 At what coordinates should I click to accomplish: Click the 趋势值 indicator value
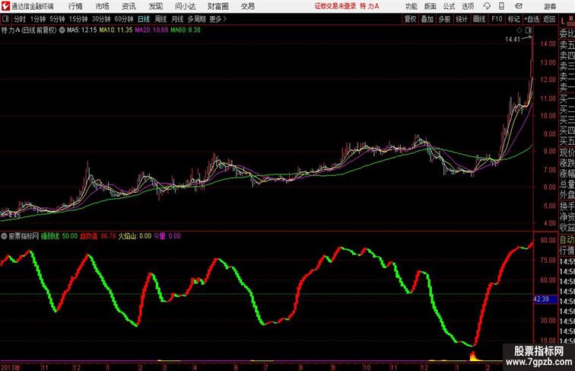(98, 236)
